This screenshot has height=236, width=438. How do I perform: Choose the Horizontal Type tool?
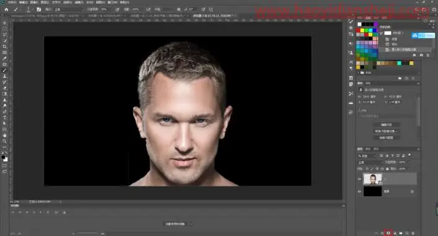click(x=4, y=118)
